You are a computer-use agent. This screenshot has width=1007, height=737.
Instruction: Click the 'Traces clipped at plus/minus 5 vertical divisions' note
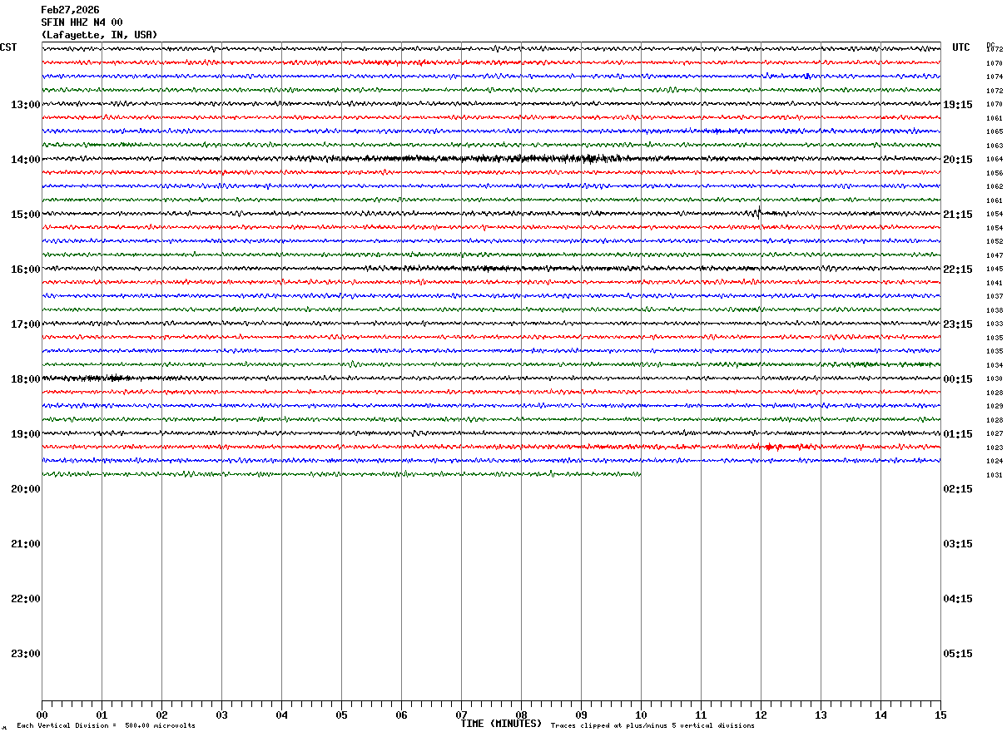coord(652,726)
